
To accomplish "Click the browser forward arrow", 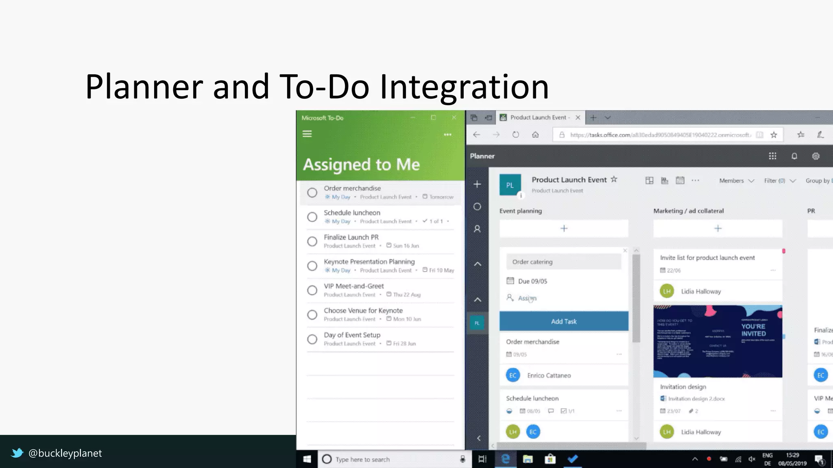I will (496, 134).
